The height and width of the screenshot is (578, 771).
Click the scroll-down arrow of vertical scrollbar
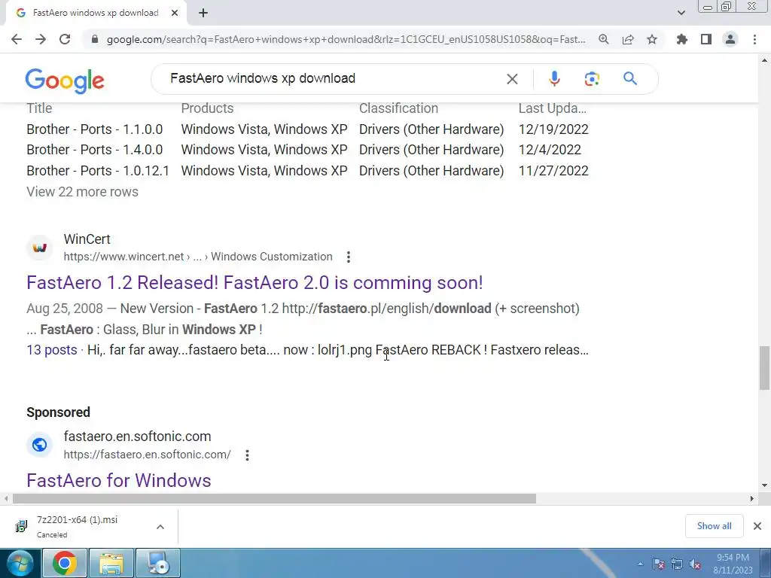[x=764, y=485]
